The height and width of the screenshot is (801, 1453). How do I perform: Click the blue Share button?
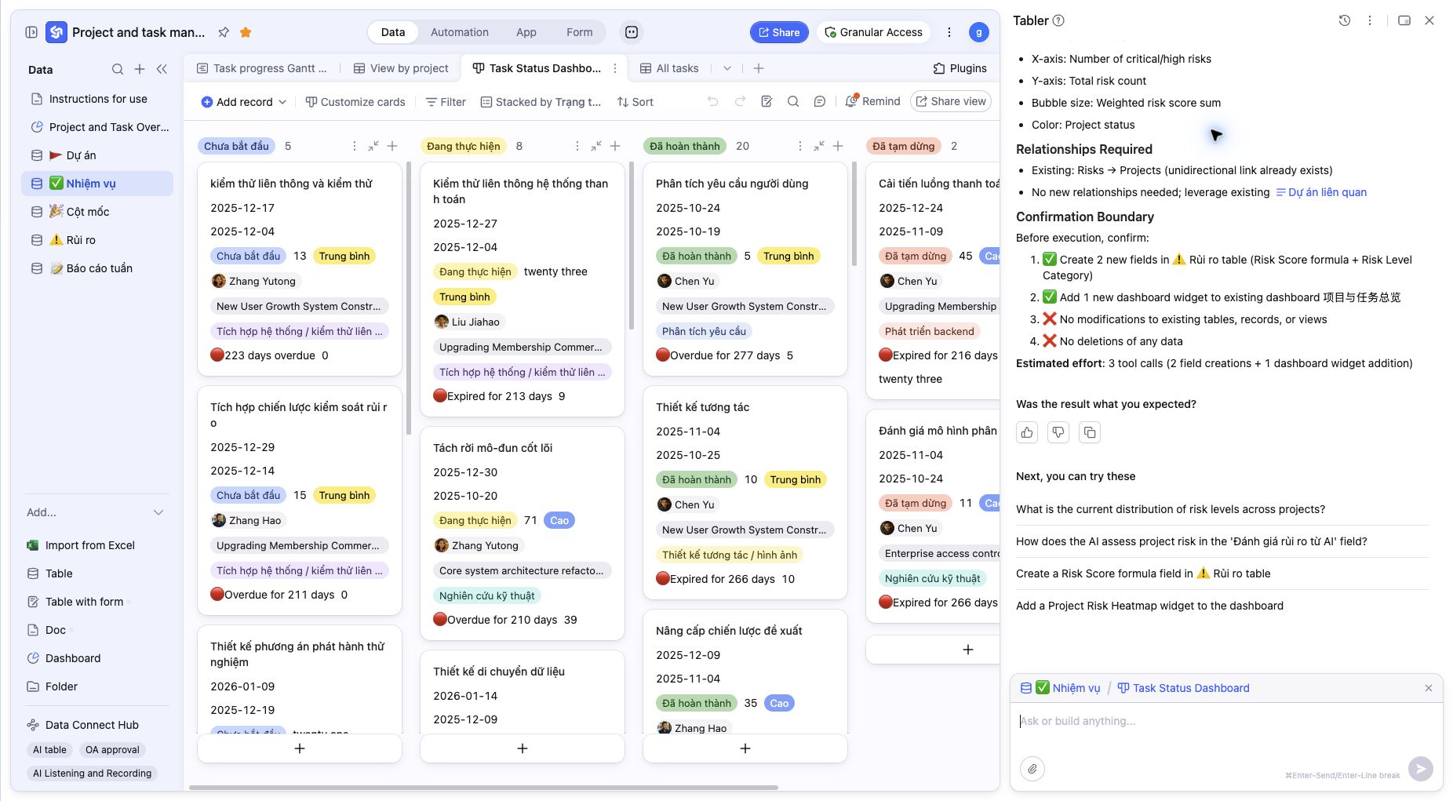pyautogui.click(x=779, y=32)
